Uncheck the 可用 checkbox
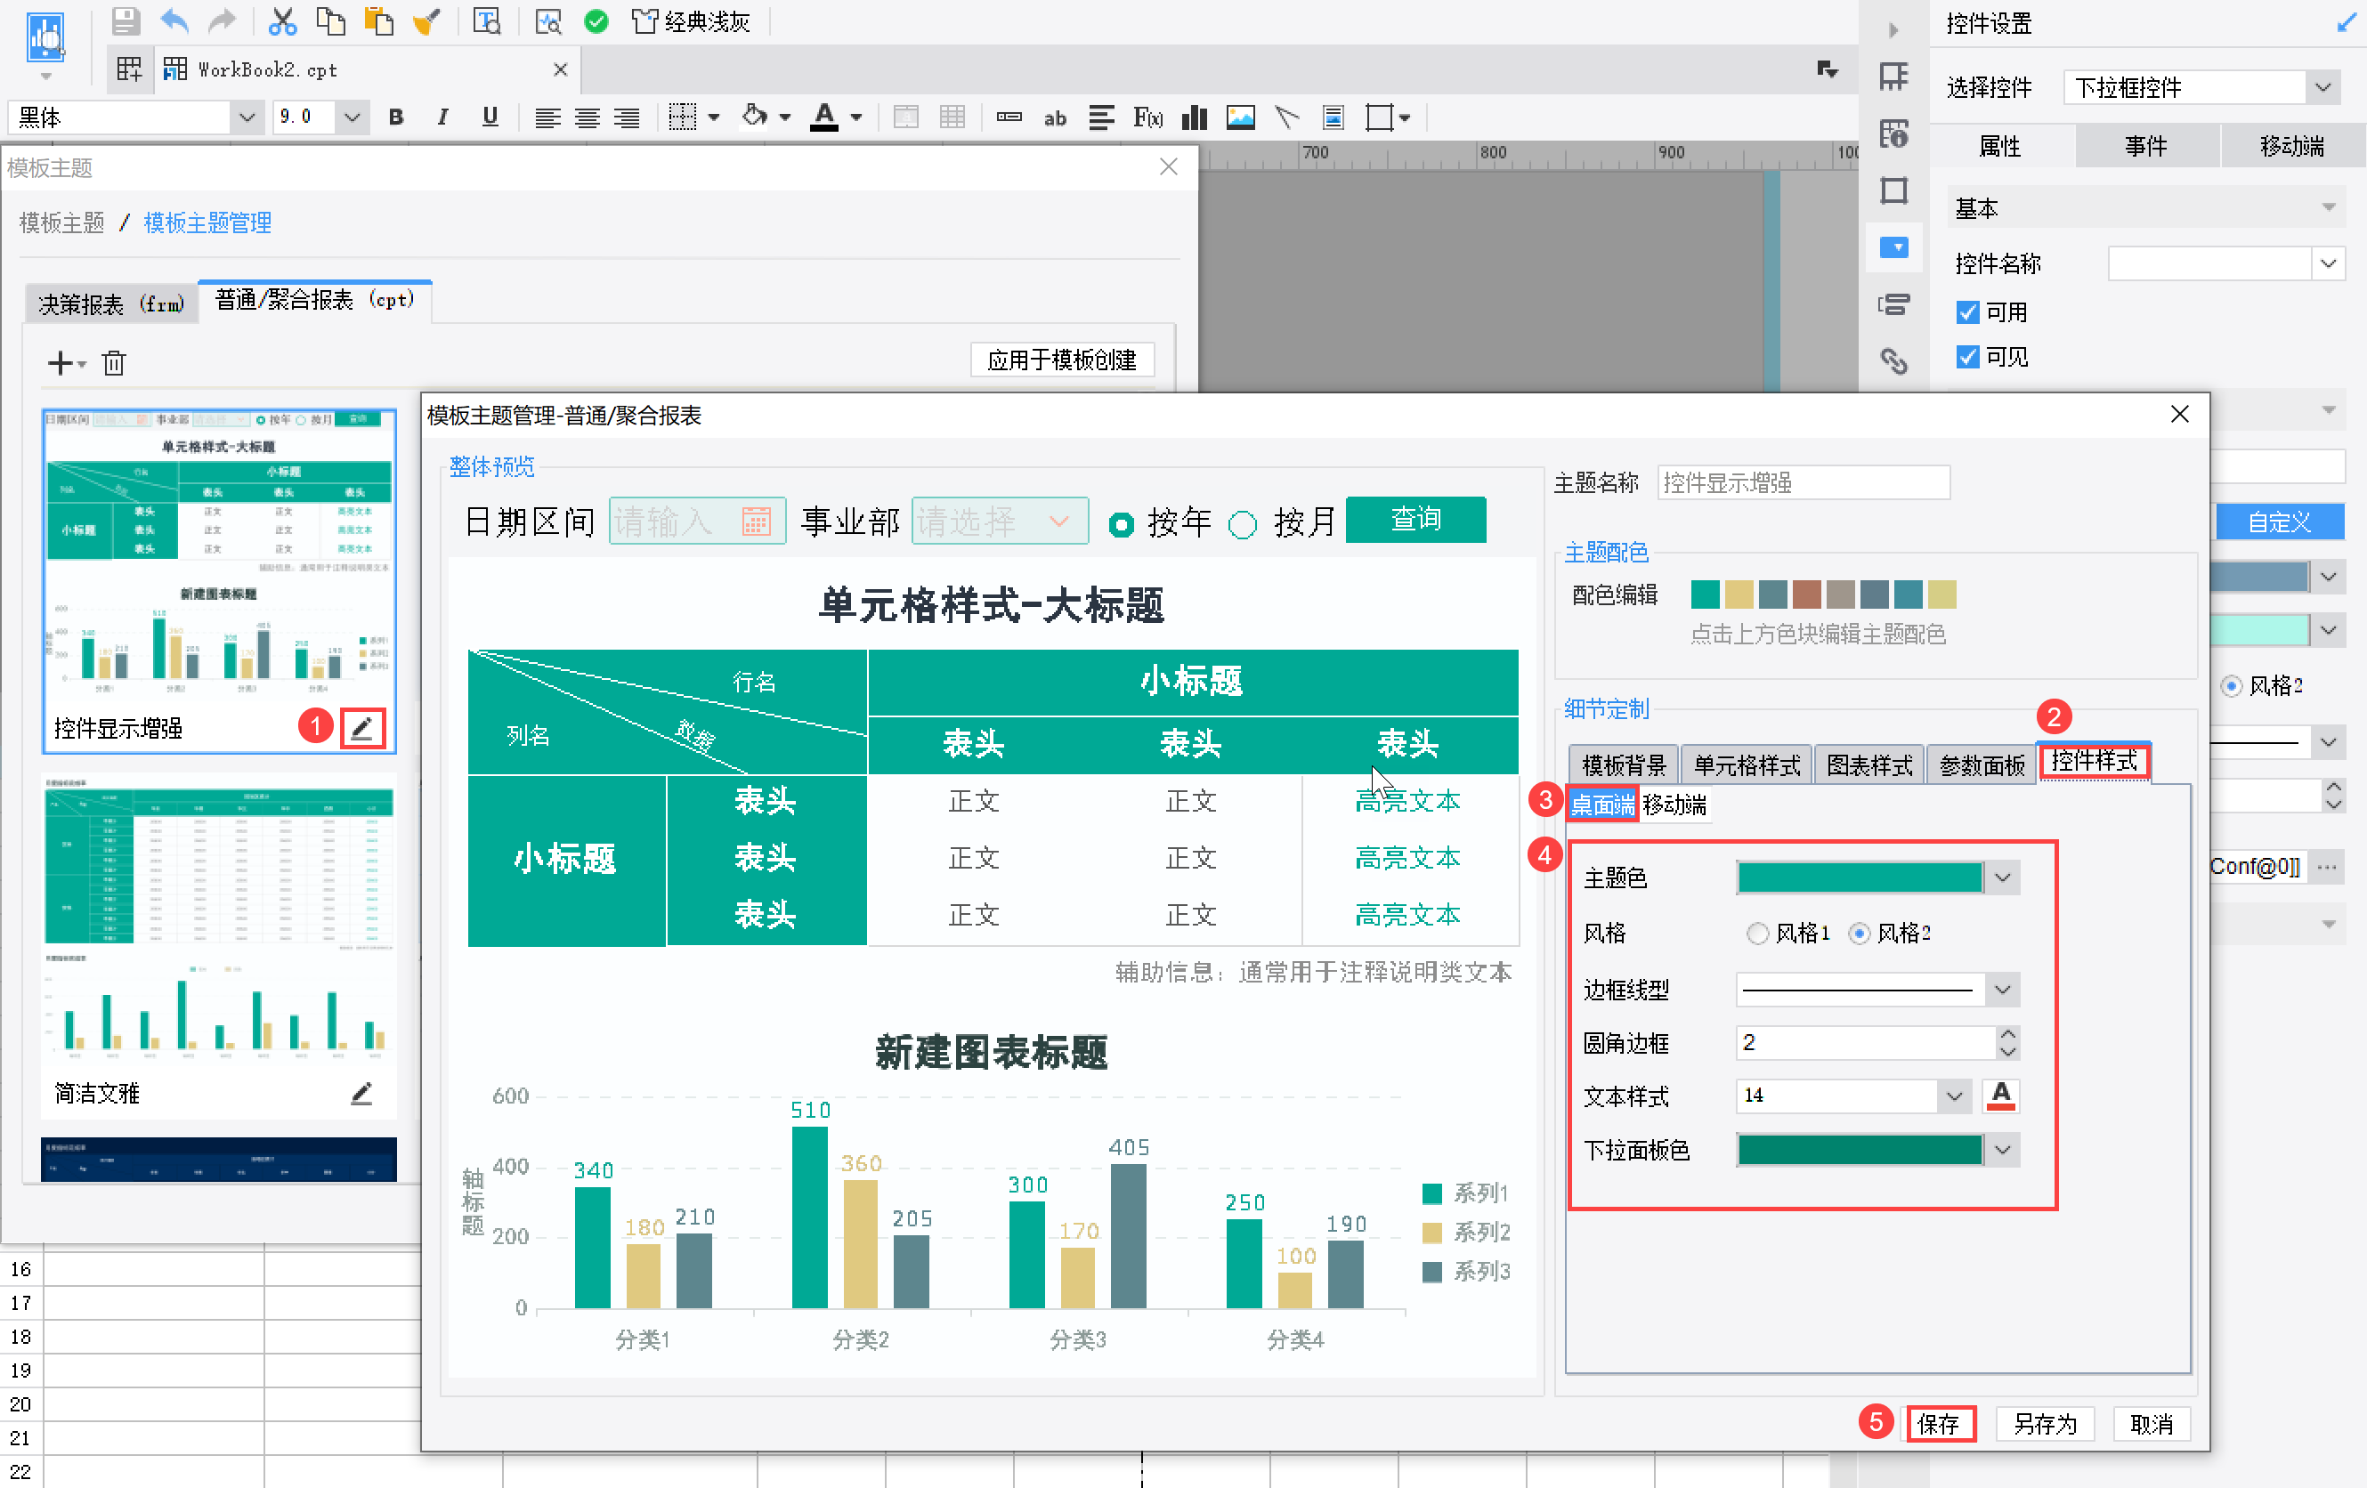 pyautogui.click(x=1967, y=312)
